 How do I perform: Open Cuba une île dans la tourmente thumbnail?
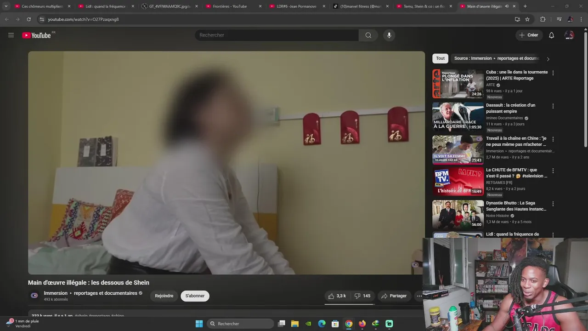458,84
